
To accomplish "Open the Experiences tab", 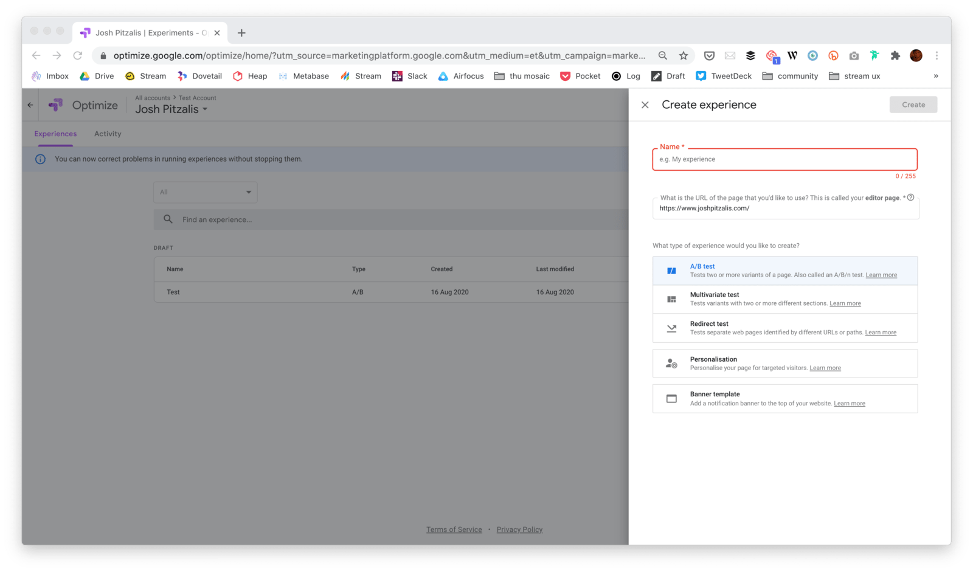I will pos(55,134).
